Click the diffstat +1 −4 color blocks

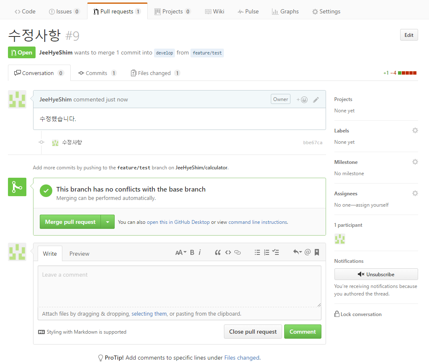tap(407, 73)
